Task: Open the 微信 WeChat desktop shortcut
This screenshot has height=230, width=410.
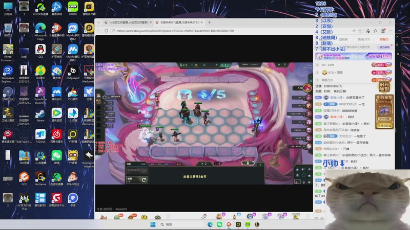Action: point(56,157)
